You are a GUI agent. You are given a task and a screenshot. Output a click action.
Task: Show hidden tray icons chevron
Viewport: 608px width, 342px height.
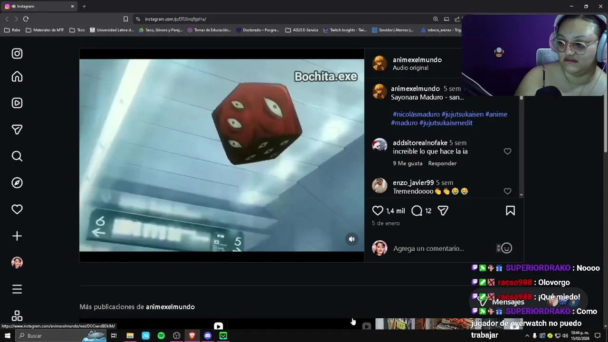[x=527, y=336]
